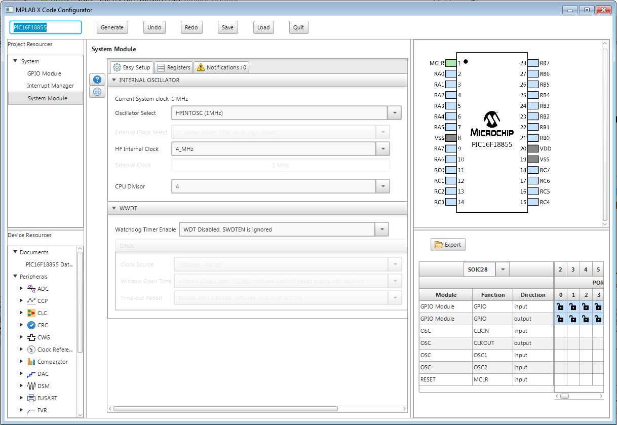
Task: Click the green MCLR pin 1 box
Action: coord(451,63)
